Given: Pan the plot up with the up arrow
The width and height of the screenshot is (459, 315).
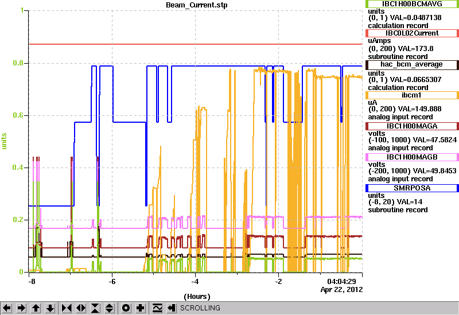Looking at the screenshot, I should [x=36, y=308].
